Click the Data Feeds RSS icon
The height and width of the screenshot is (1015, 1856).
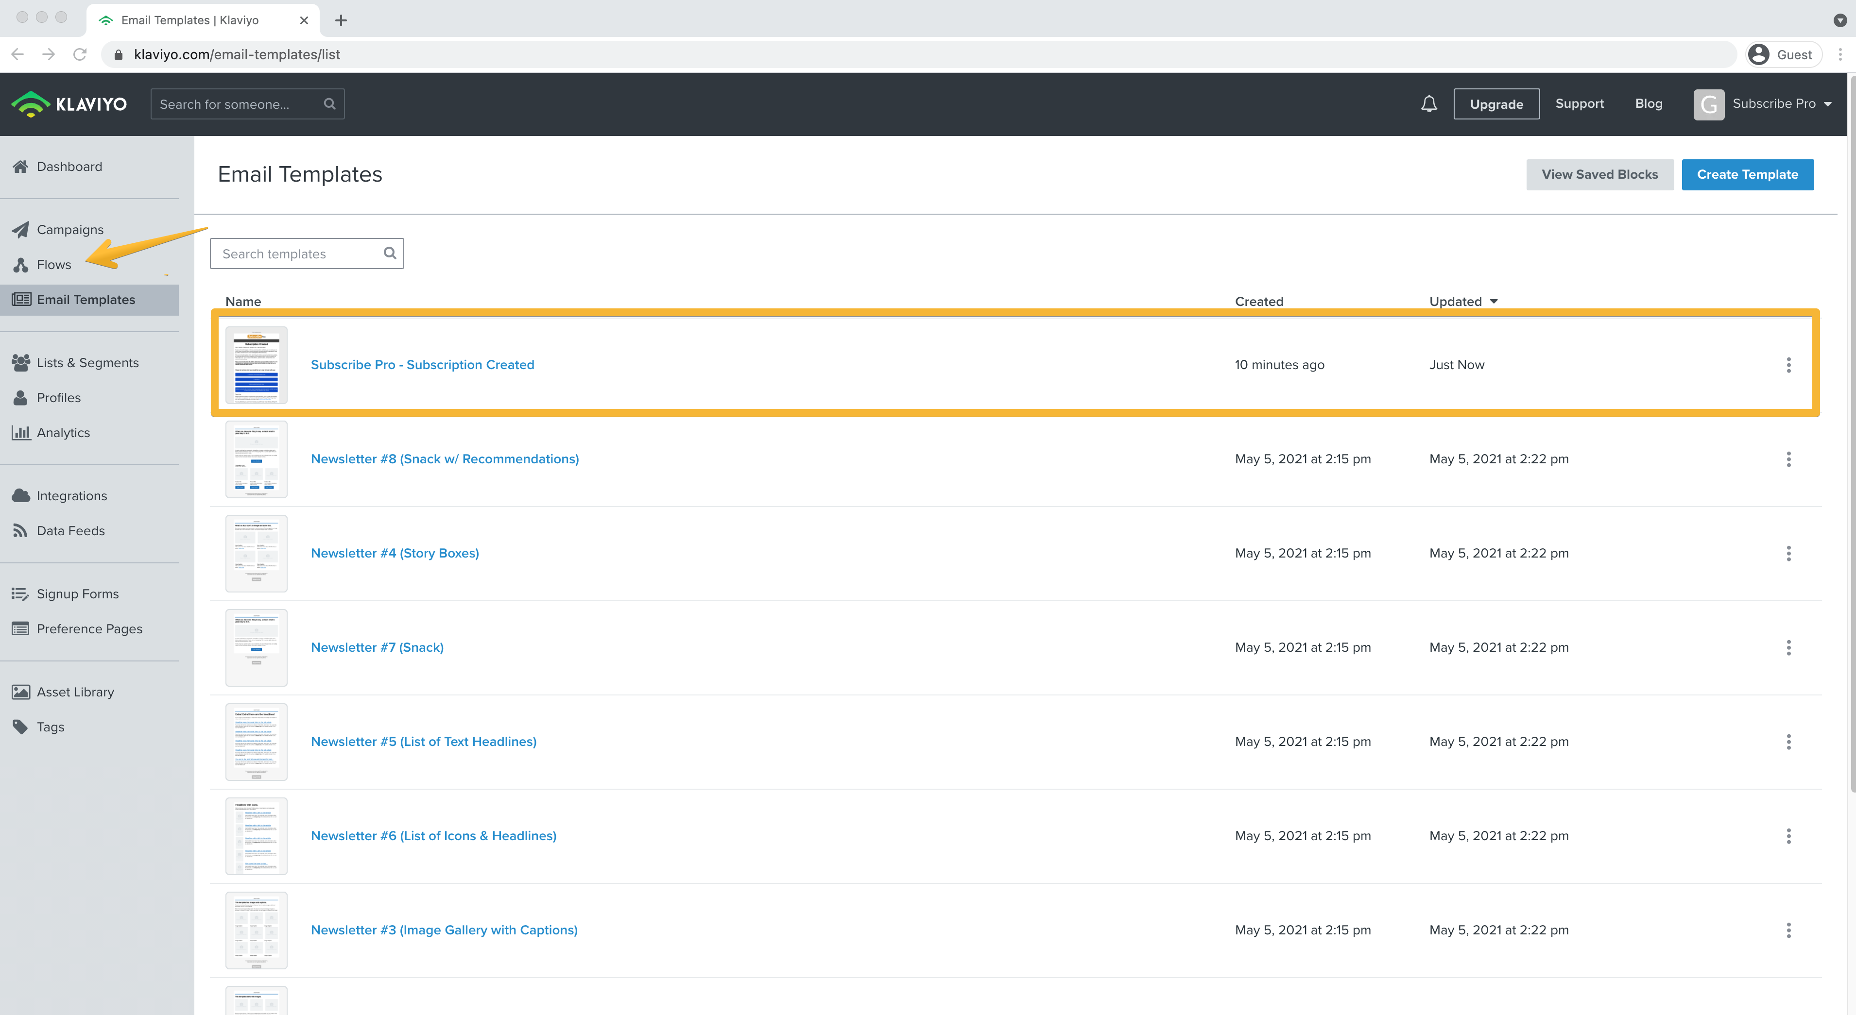[20, 530]
